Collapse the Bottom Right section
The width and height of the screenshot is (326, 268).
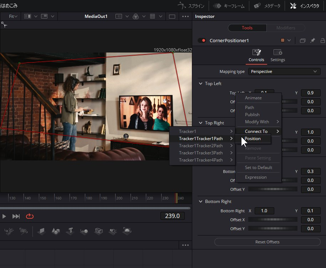click(200, 202)
